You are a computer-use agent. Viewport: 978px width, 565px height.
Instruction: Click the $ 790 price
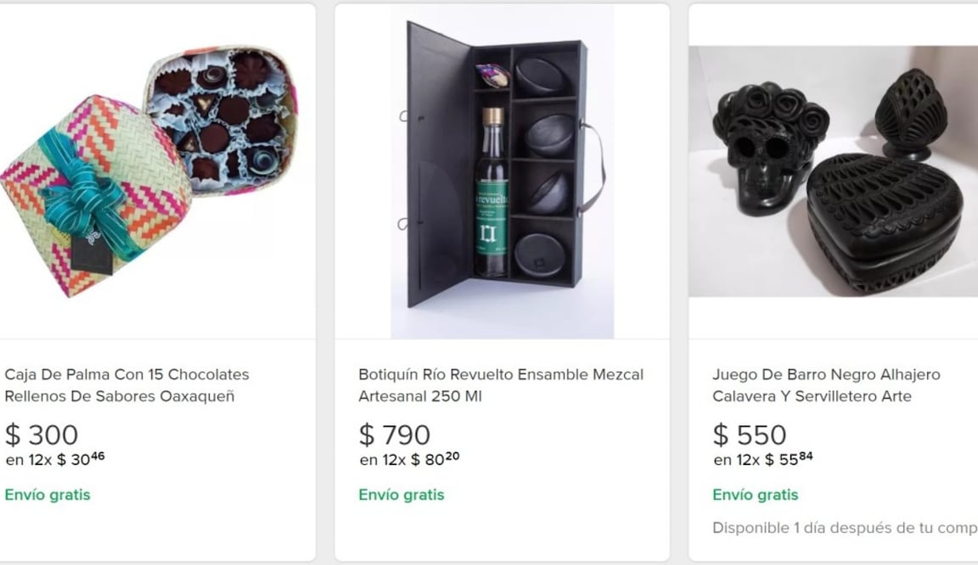pyautogui.click(x=395, y=435)
